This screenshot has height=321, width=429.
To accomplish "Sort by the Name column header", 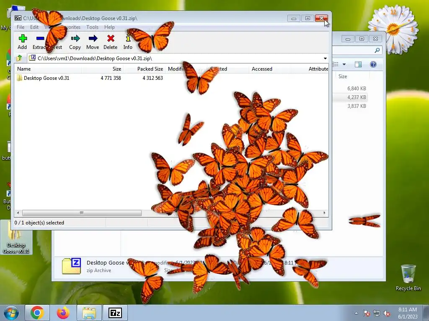I will (x=48, y=69).
